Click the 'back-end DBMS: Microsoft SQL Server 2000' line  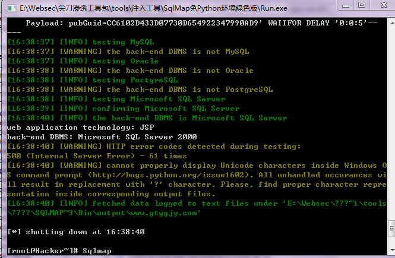coord(102,137)
